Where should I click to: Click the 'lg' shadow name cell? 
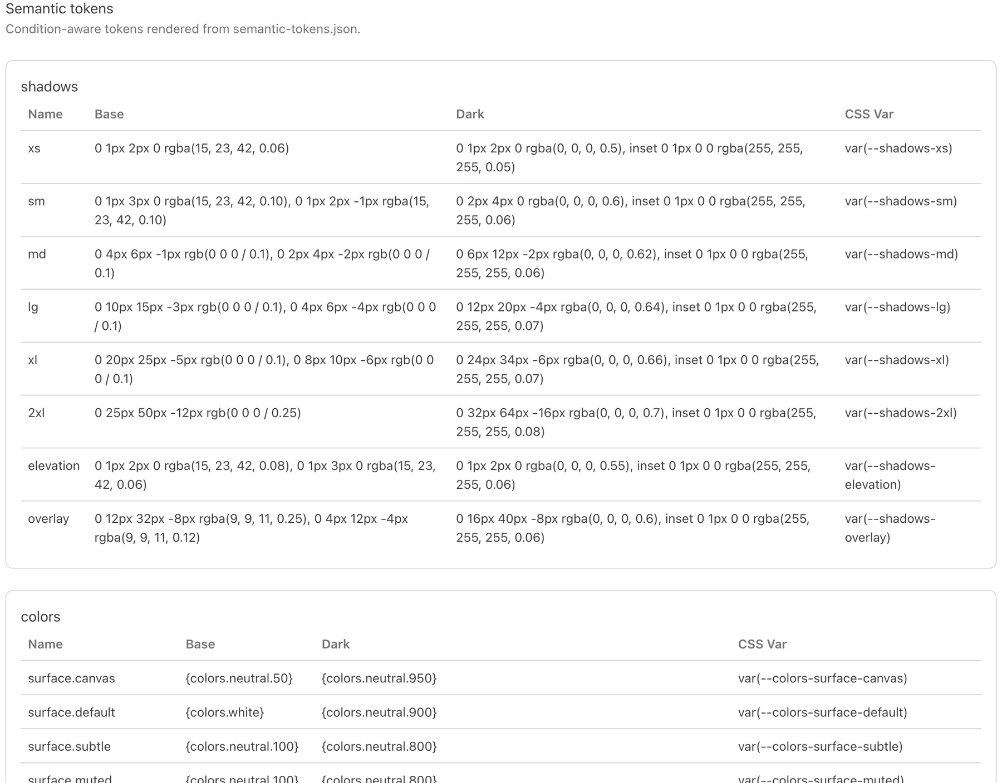click(x=33, y=307)
